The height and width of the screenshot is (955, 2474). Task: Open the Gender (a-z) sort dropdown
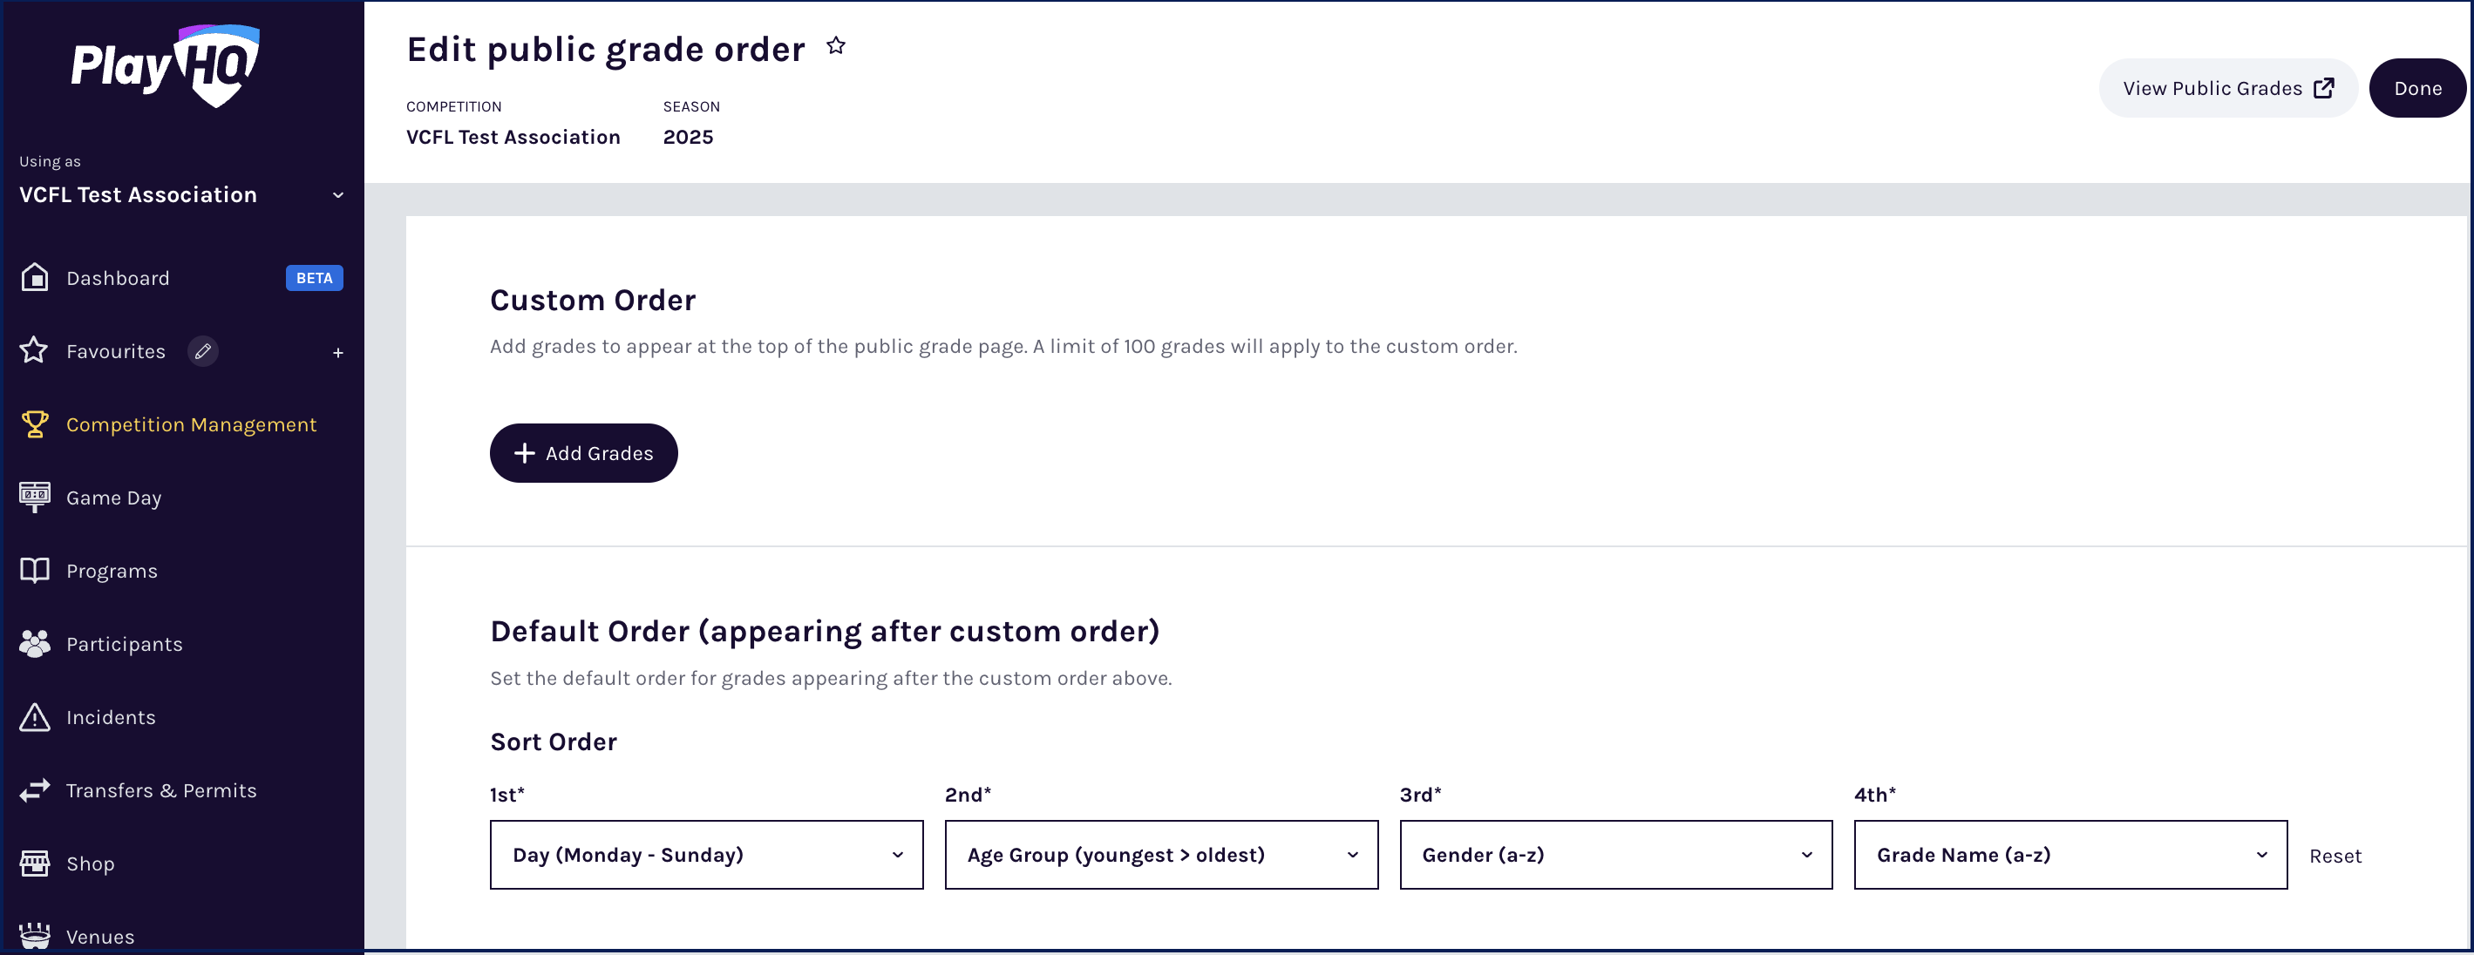pyautogui.click(x=1615, y=854)
